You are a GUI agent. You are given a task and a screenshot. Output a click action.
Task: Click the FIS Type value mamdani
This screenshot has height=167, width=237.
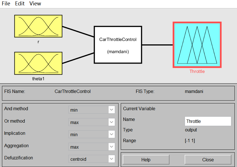pyautogui.click(x=194, y=91)
